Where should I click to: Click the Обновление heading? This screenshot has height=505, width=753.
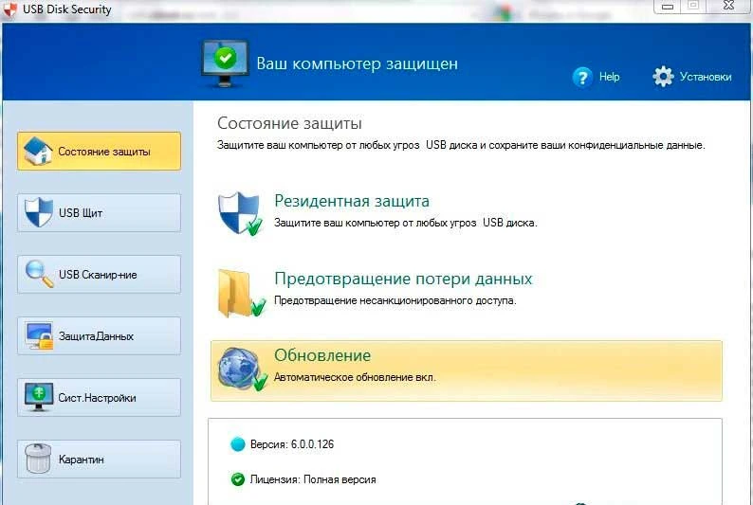[322, 355]
